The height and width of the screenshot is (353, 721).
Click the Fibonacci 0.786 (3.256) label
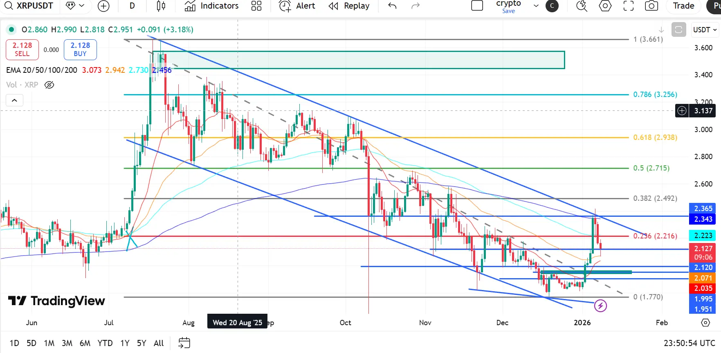655,94
